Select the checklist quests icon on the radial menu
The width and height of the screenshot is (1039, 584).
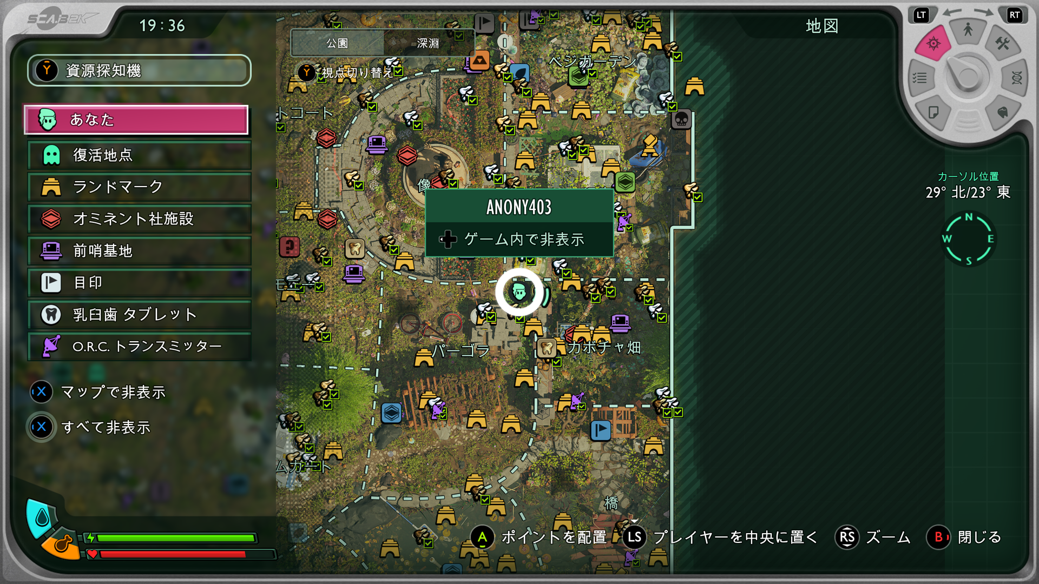[919, 78]
